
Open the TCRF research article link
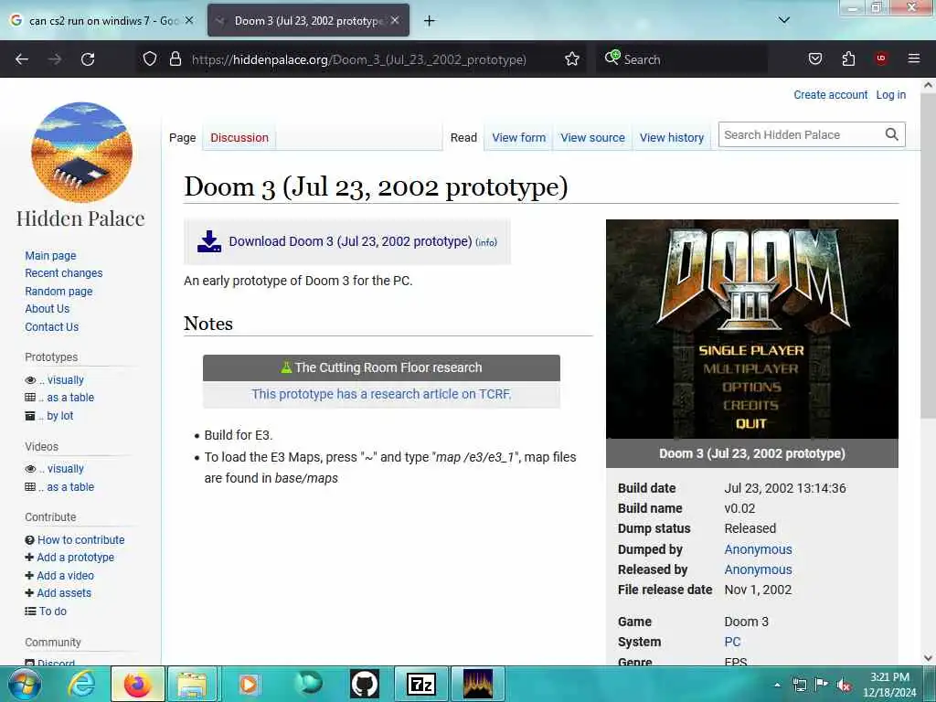pos(381,394)
